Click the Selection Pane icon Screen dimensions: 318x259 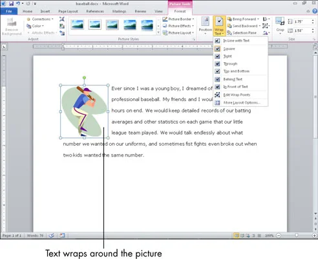pos(229,33)
